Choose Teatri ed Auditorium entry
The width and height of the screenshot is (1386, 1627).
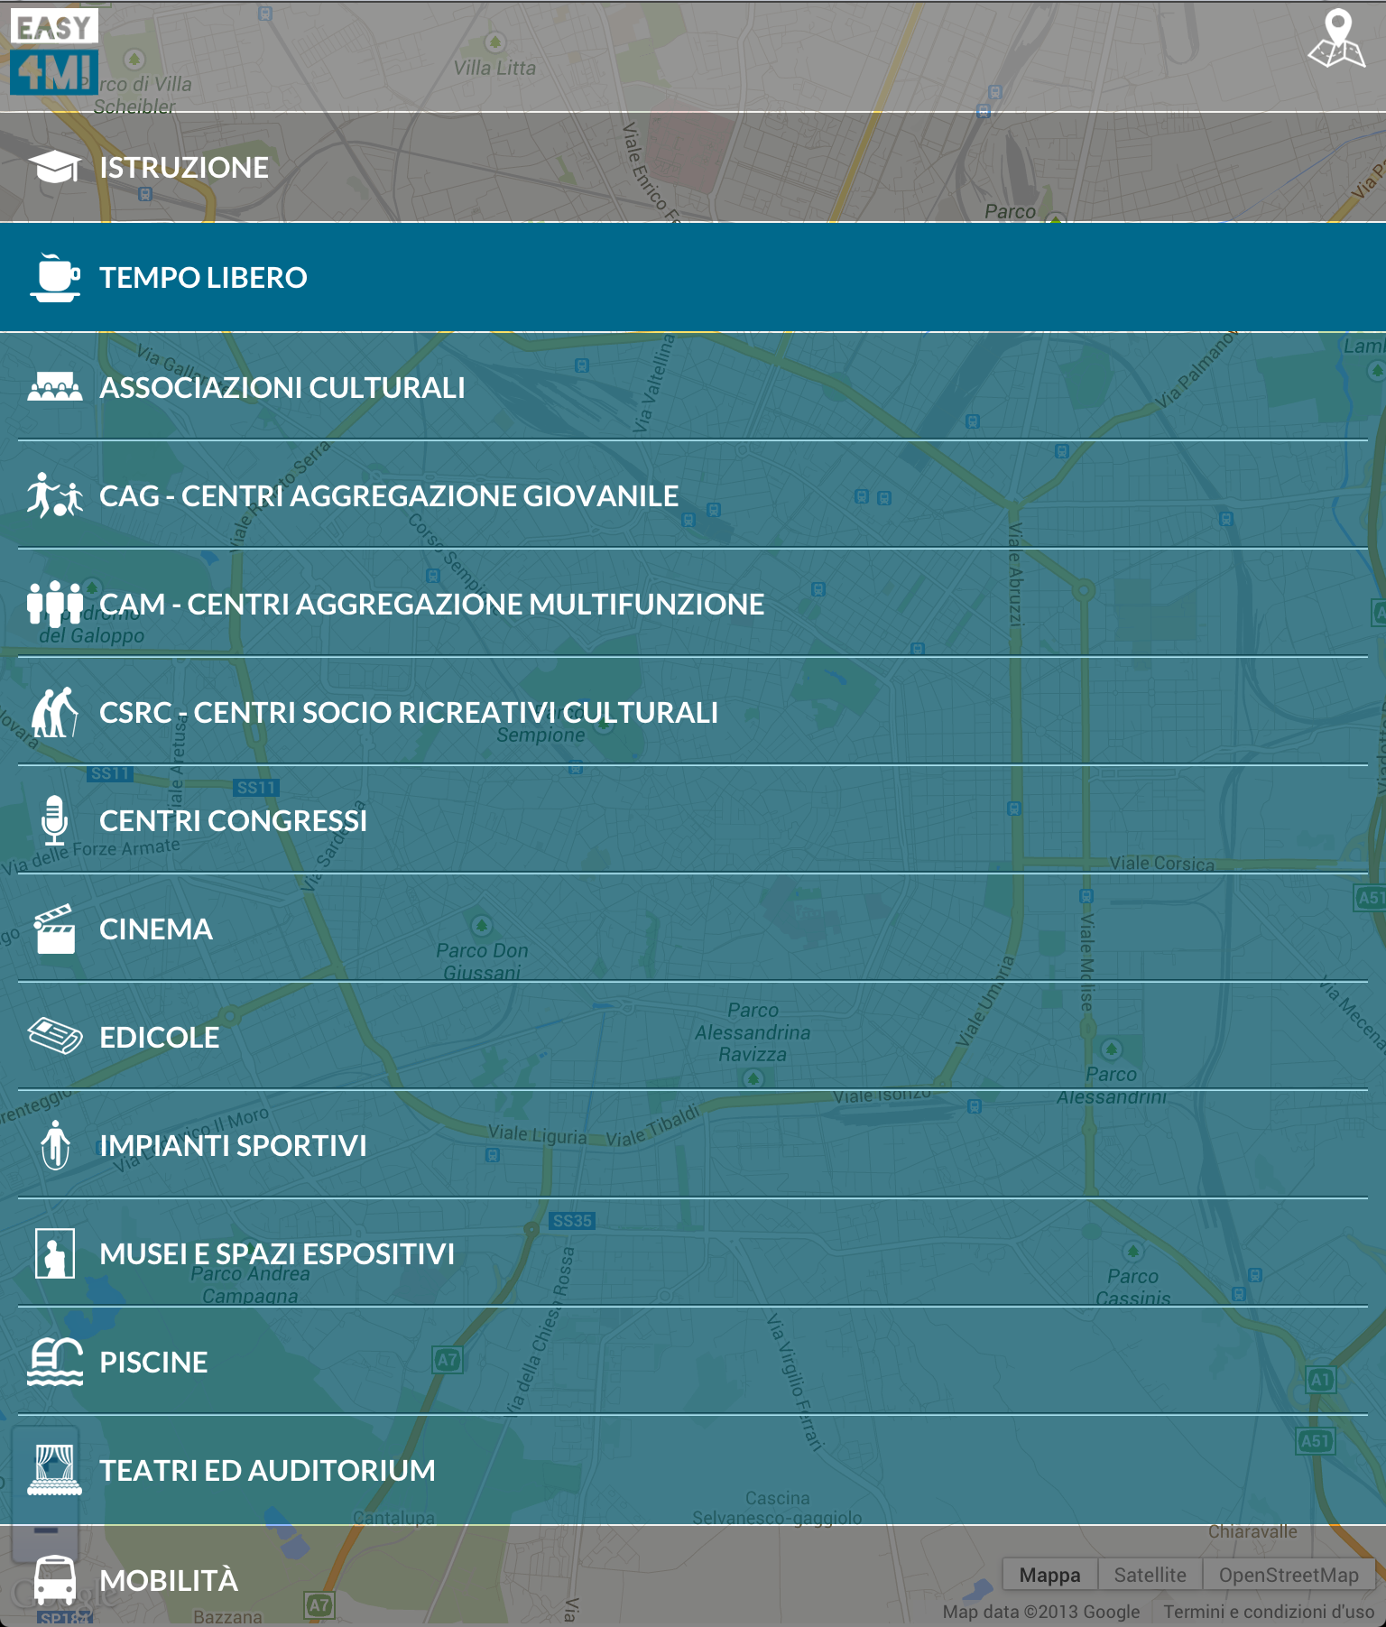click(x=693, y=1470)
